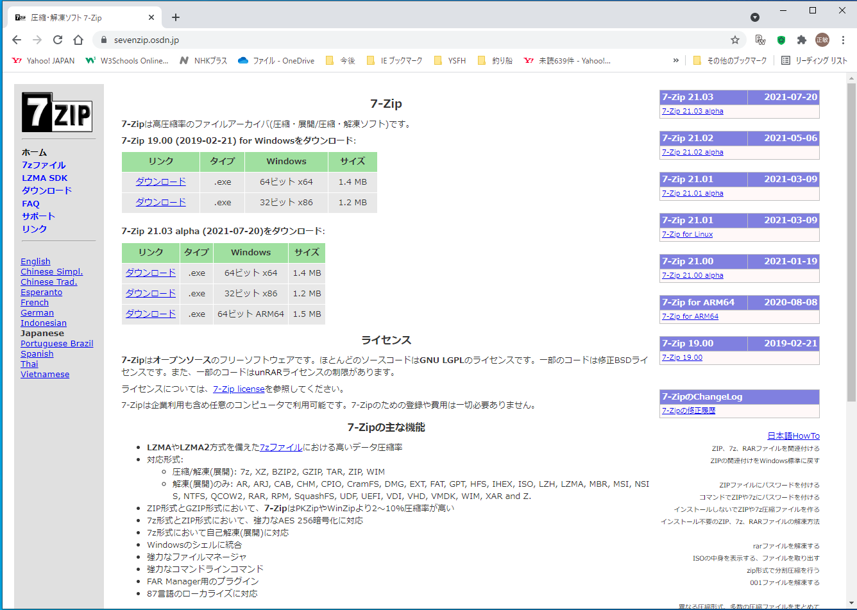Open the リーディング リスト panel
This screenshot has height=610, width=857.
[x=814, y=61]
